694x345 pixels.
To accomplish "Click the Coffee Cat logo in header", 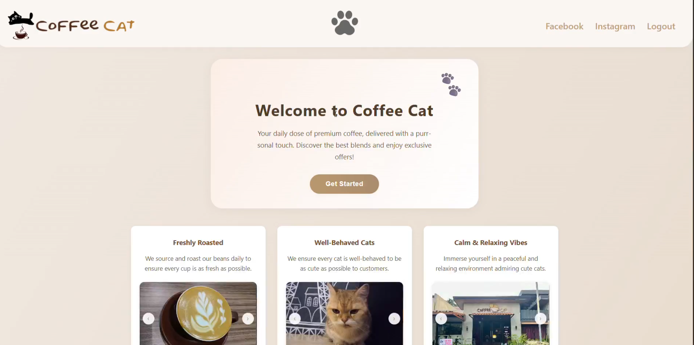I will [x=71, y=25].
